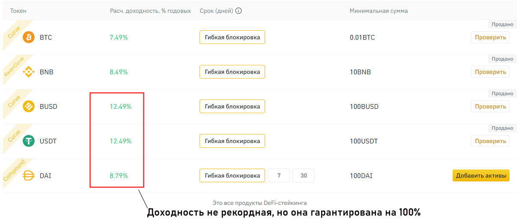Choose the 30-day term for DAI
Viewport: 522px width, 222px height.
pos(303,175)
